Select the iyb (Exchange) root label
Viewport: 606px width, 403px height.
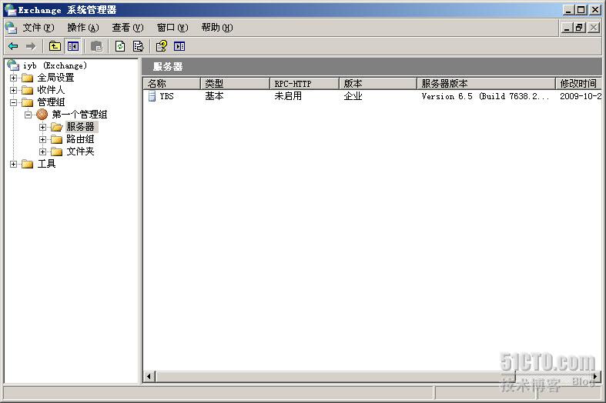(55, 65)
